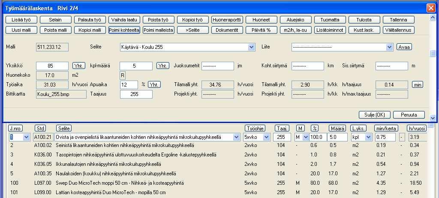Click the Sis.siirtymä input field
Viewport: 439px width, 198px height.
392,66
